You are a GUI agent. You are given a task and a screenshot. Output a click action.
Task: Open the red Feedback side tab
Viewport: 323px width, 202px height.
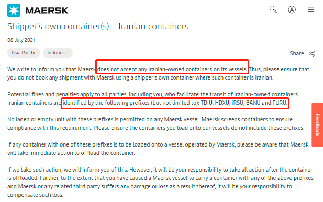317,125
